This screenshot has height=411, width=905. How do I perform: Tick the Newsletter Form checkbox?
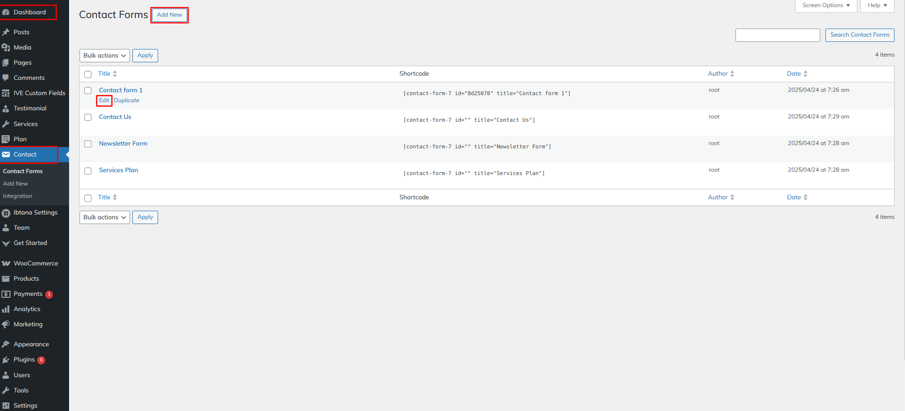point(88,144)
